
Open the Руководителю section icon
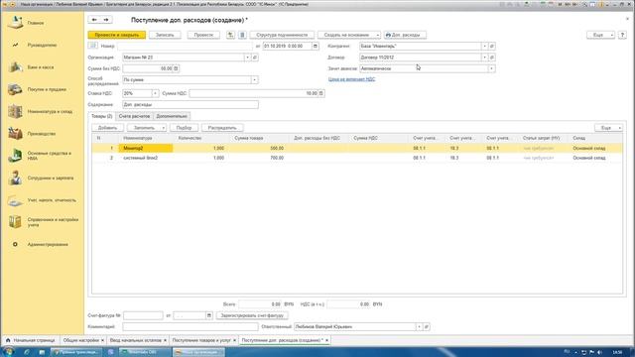tap(15, 45)
